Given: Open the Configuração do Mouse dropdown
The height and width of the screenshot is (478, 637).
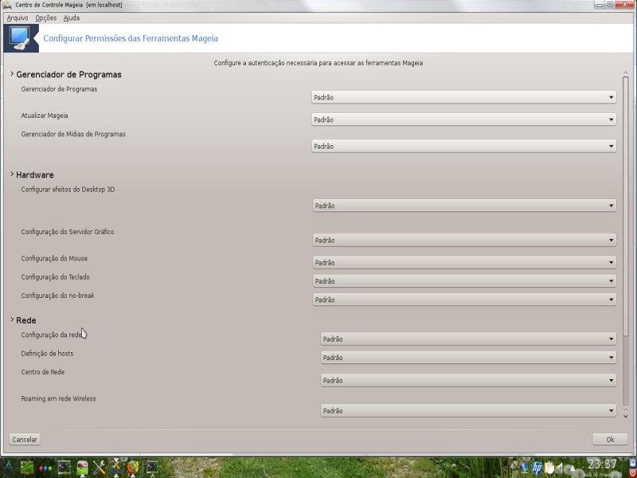Looking at the screenshot, I should (x=464, y=263).
